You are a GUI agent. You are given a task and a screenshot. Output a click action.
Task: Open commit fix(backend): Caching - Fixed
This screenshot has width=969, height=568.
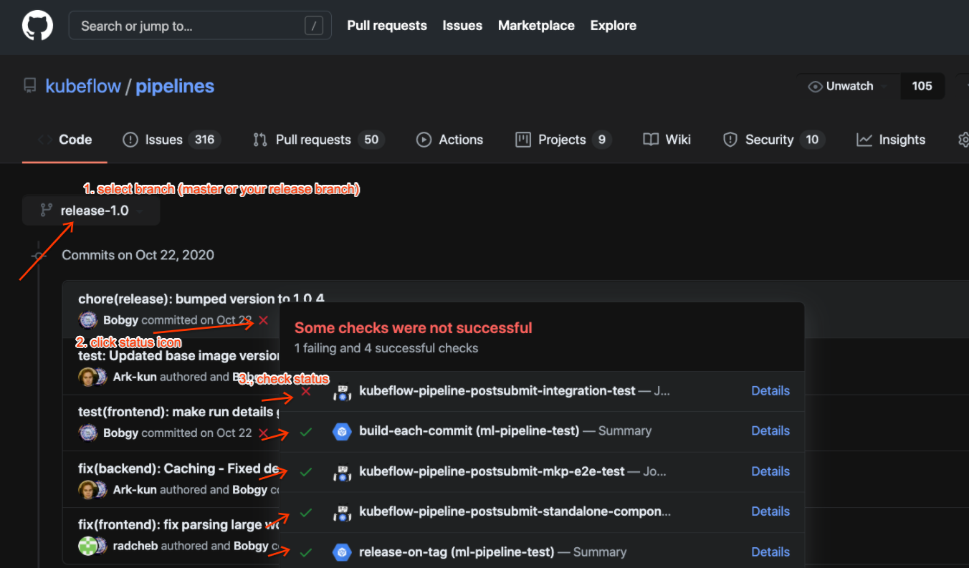178,468
